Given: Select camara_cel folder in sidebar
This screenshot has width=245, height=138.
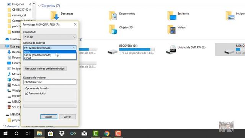Looking at the screenshot, I should (19, 15).
